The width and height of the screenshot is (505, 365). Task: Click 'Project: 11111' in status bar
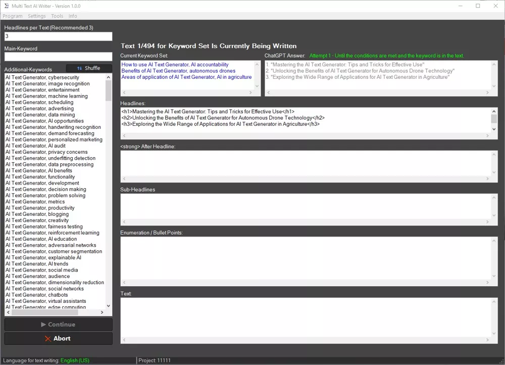(x=155, y=360)
